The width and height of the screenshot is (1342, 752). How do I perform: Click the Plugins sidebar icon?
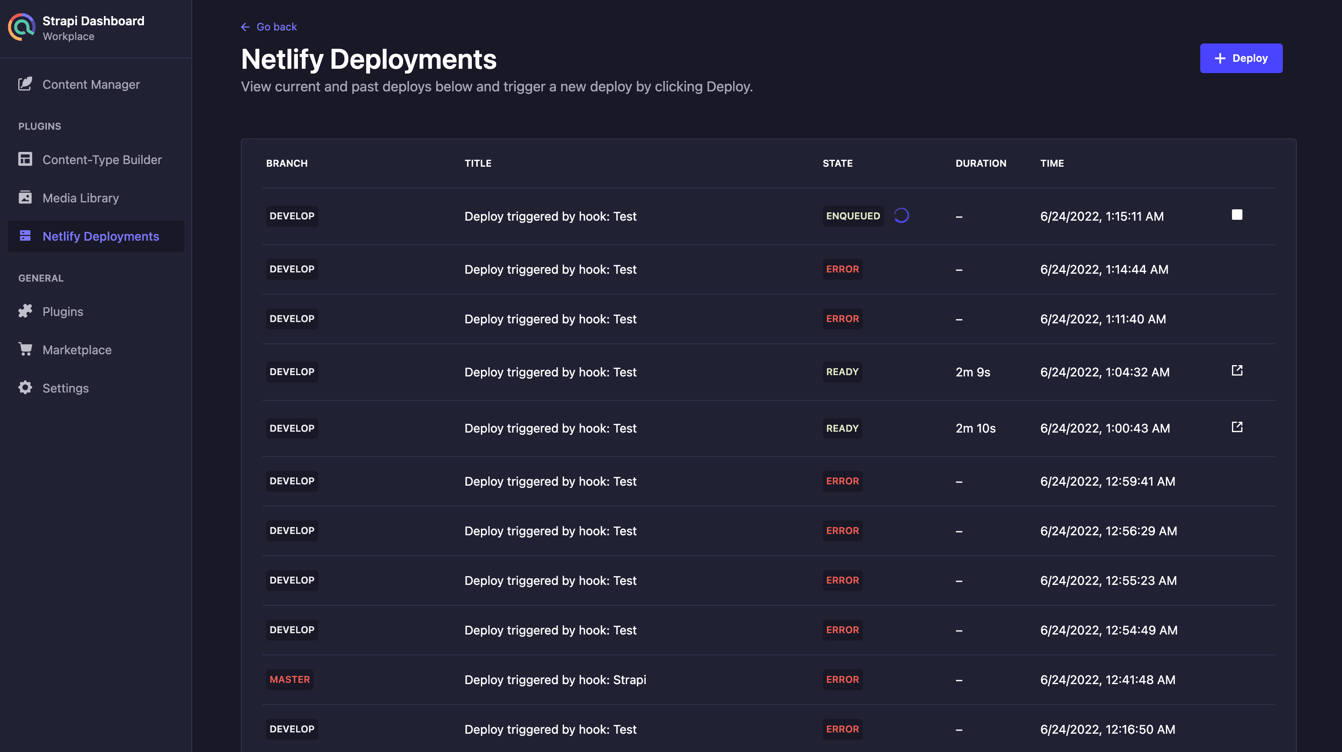click(26, 310)
